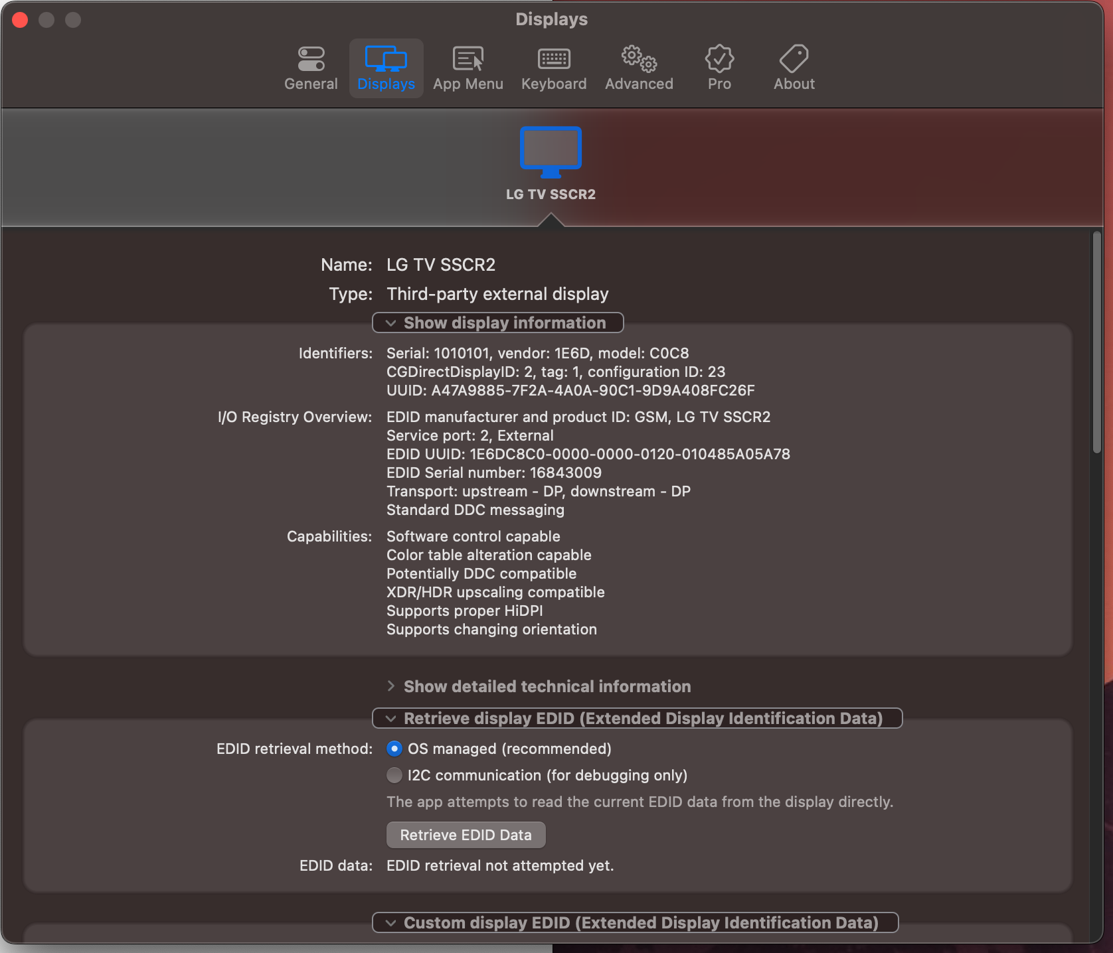1113x953 pixels.
Task: Click the Standard DDC messaging text
Action: [475, 510]
